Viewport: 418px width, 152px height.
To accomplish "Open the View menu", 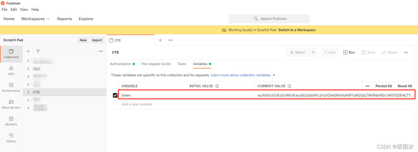I will click(24, 10).
